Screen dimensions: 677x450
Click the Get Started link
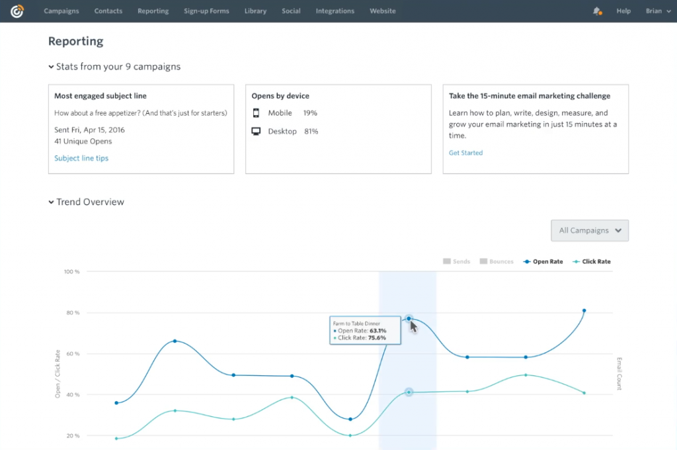click(465, 153)
